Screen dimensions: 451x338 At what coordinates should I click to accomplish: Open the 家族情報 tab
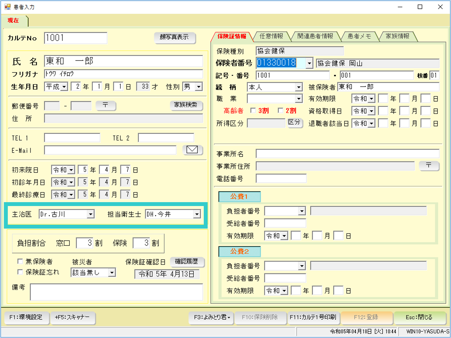point(397,36)
